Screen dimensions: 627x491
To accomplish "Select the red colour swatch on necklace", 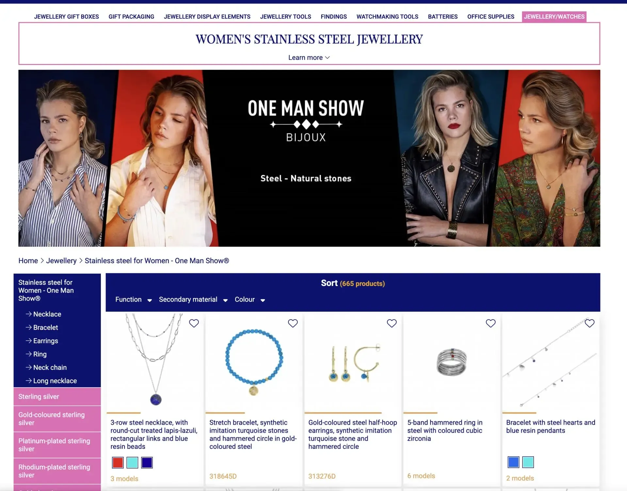I will pyautogui.click(x=118, y=463).
